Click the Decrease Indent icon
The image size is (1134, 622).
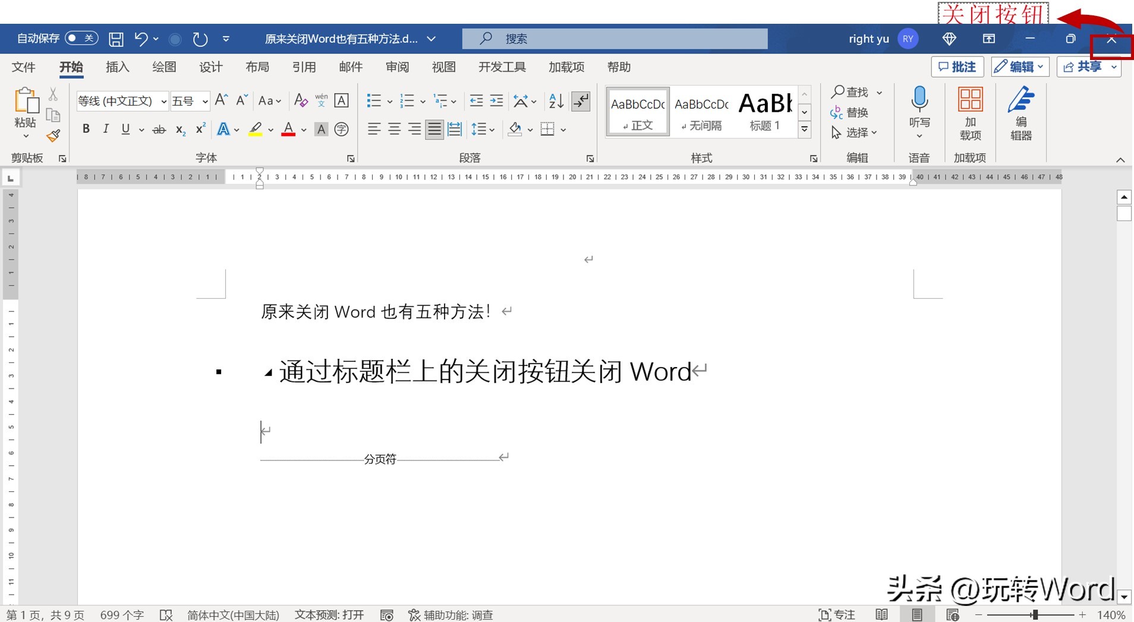coord(476,100)
